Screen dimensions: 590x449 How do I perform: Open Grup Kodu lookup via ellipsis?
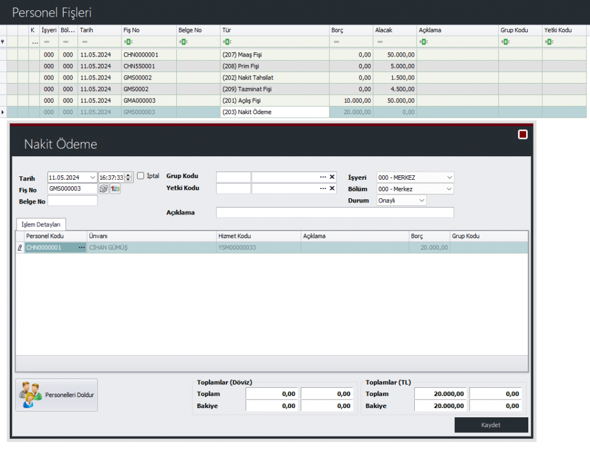(x=323, y=177)
